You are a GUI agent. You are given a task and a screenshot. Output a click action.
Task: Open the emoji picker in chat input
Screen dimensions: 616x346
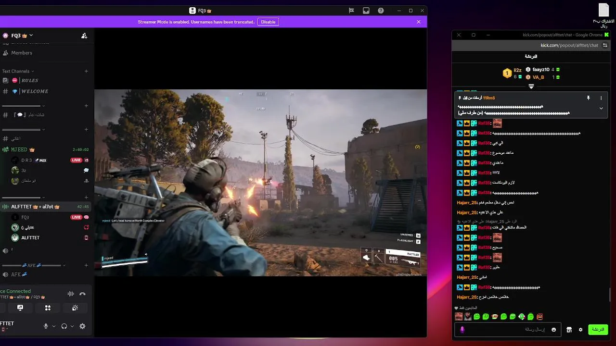(554, 330)
